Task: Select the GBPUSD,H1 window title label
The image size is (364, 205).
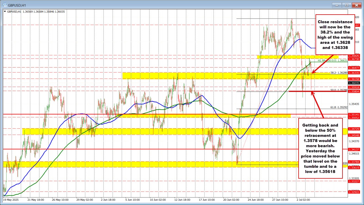Action: [x=16, y=5]
